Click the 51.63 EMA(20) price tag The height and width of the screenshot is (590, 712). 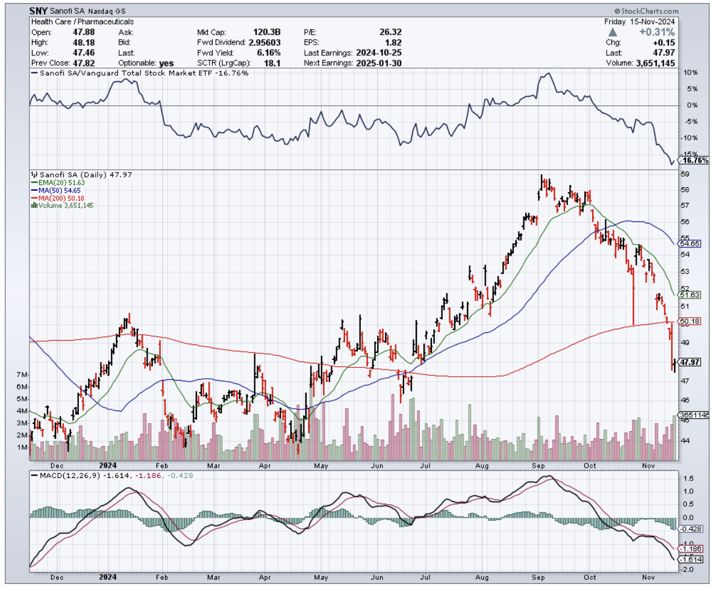click(691, 295)
